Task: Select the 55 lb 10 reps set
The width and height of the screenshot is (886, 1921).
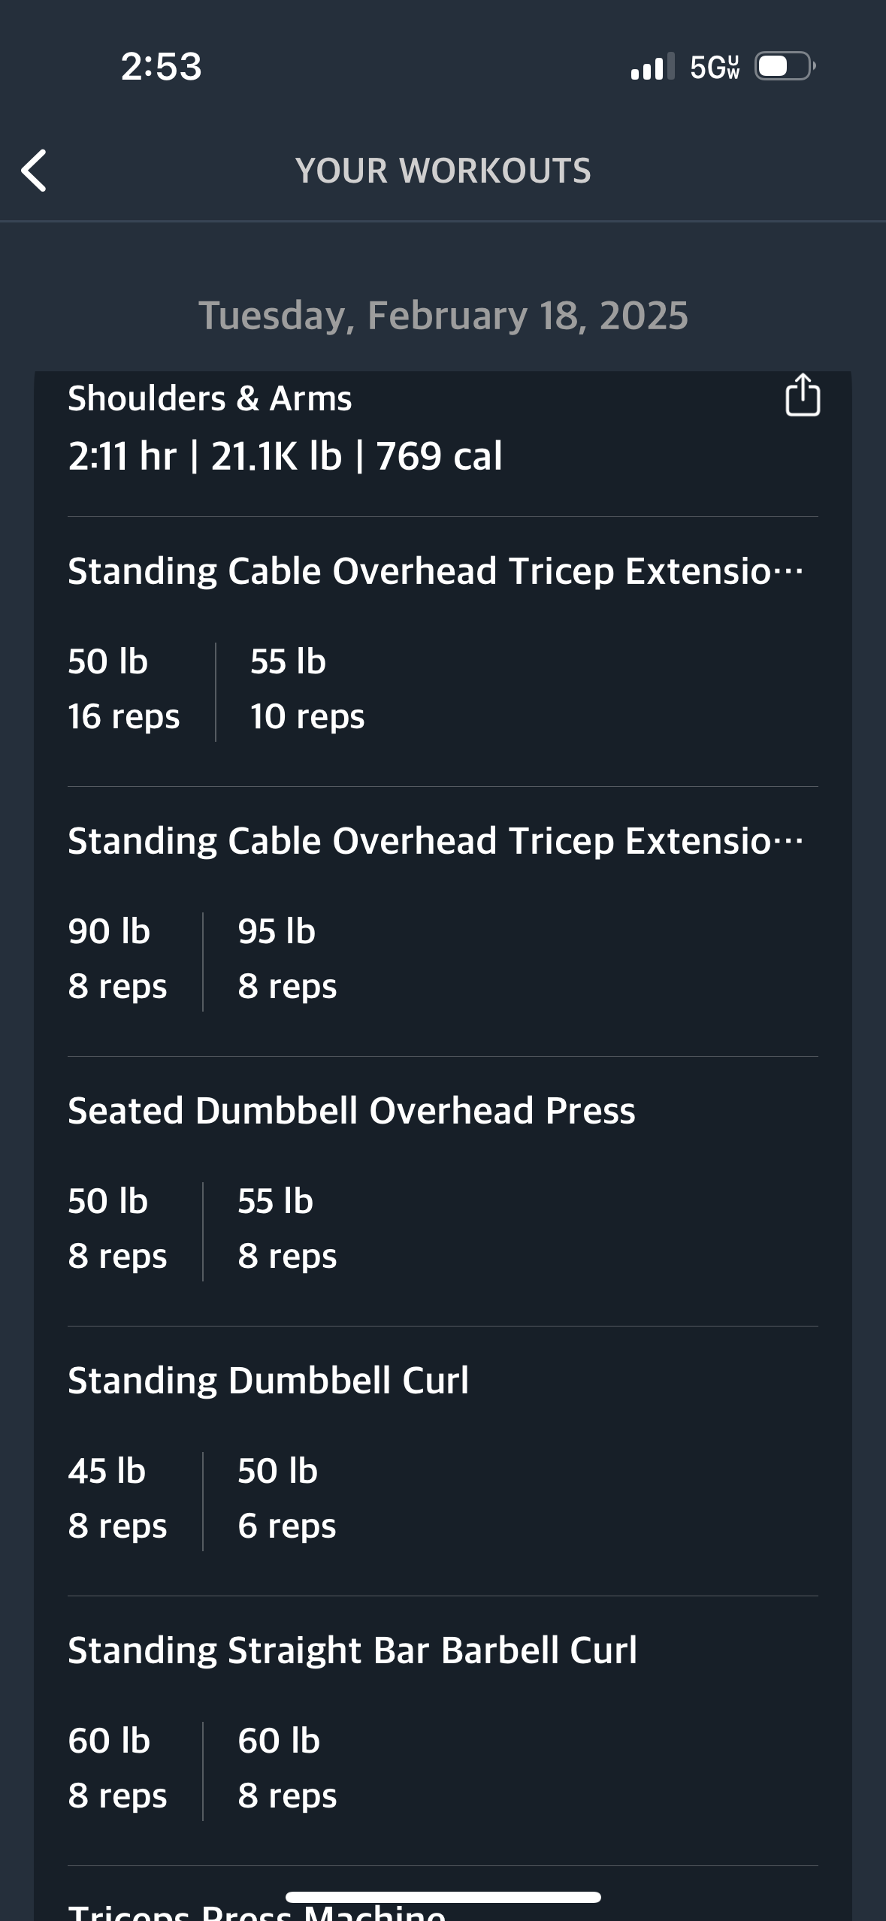Action: pos(307,689)
